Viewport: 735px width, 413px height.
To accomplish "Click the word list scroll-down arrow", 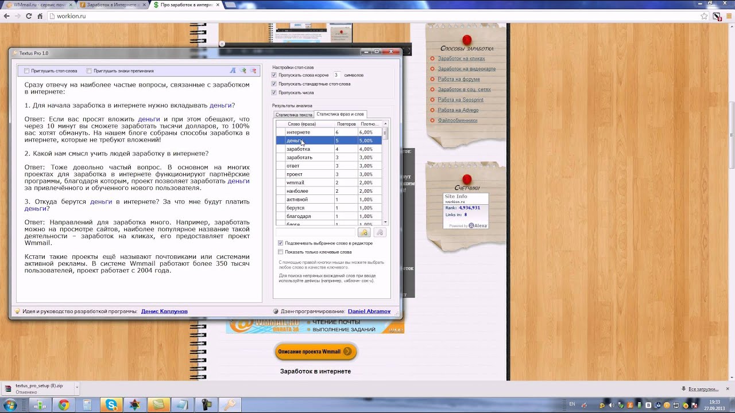I will pyautogui.click(x=385, y=222).
